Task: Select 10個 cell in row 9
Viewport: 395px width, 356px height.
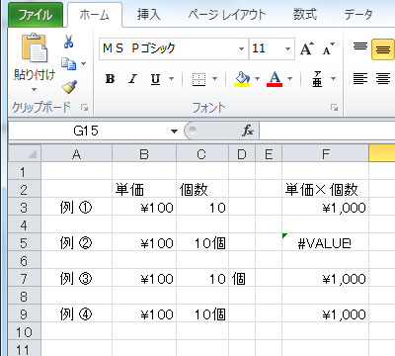Action: 202,314
